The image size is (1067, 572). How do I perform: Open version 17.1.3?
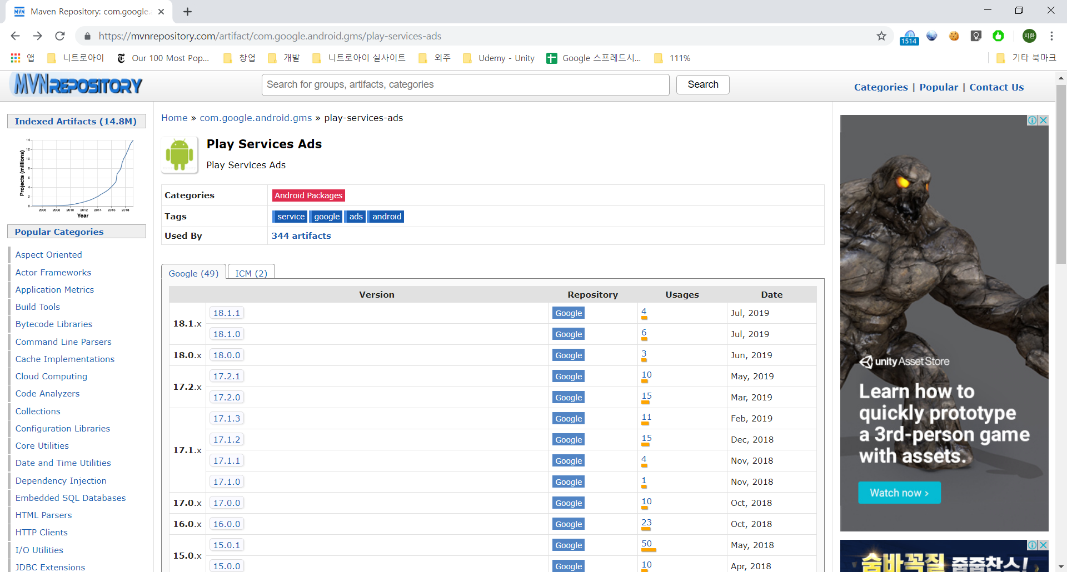coord(227,419)
